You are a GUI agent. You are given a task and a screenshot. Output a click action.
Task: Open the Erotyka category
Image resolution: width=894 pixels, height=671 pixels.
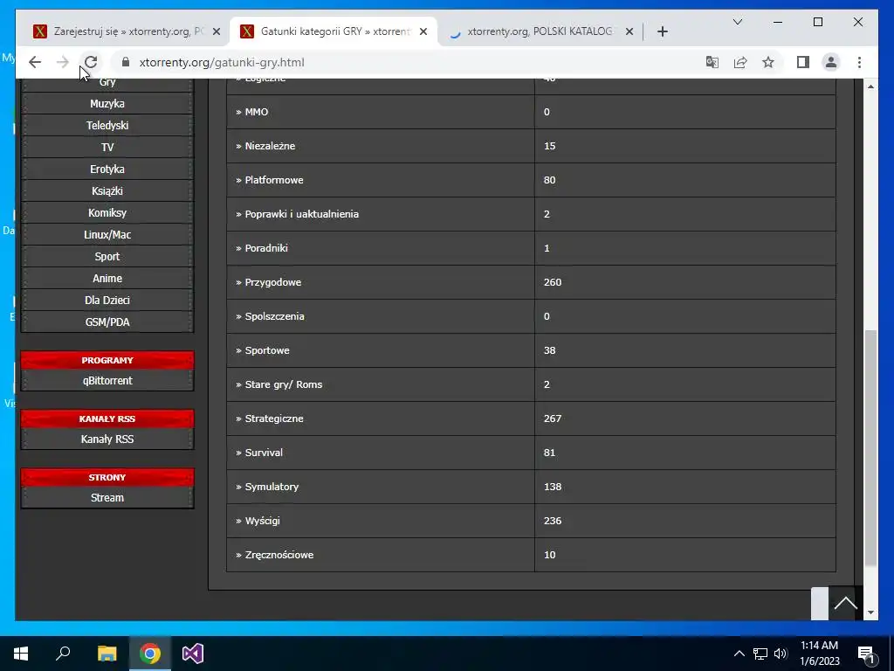(x=107, y=169)
